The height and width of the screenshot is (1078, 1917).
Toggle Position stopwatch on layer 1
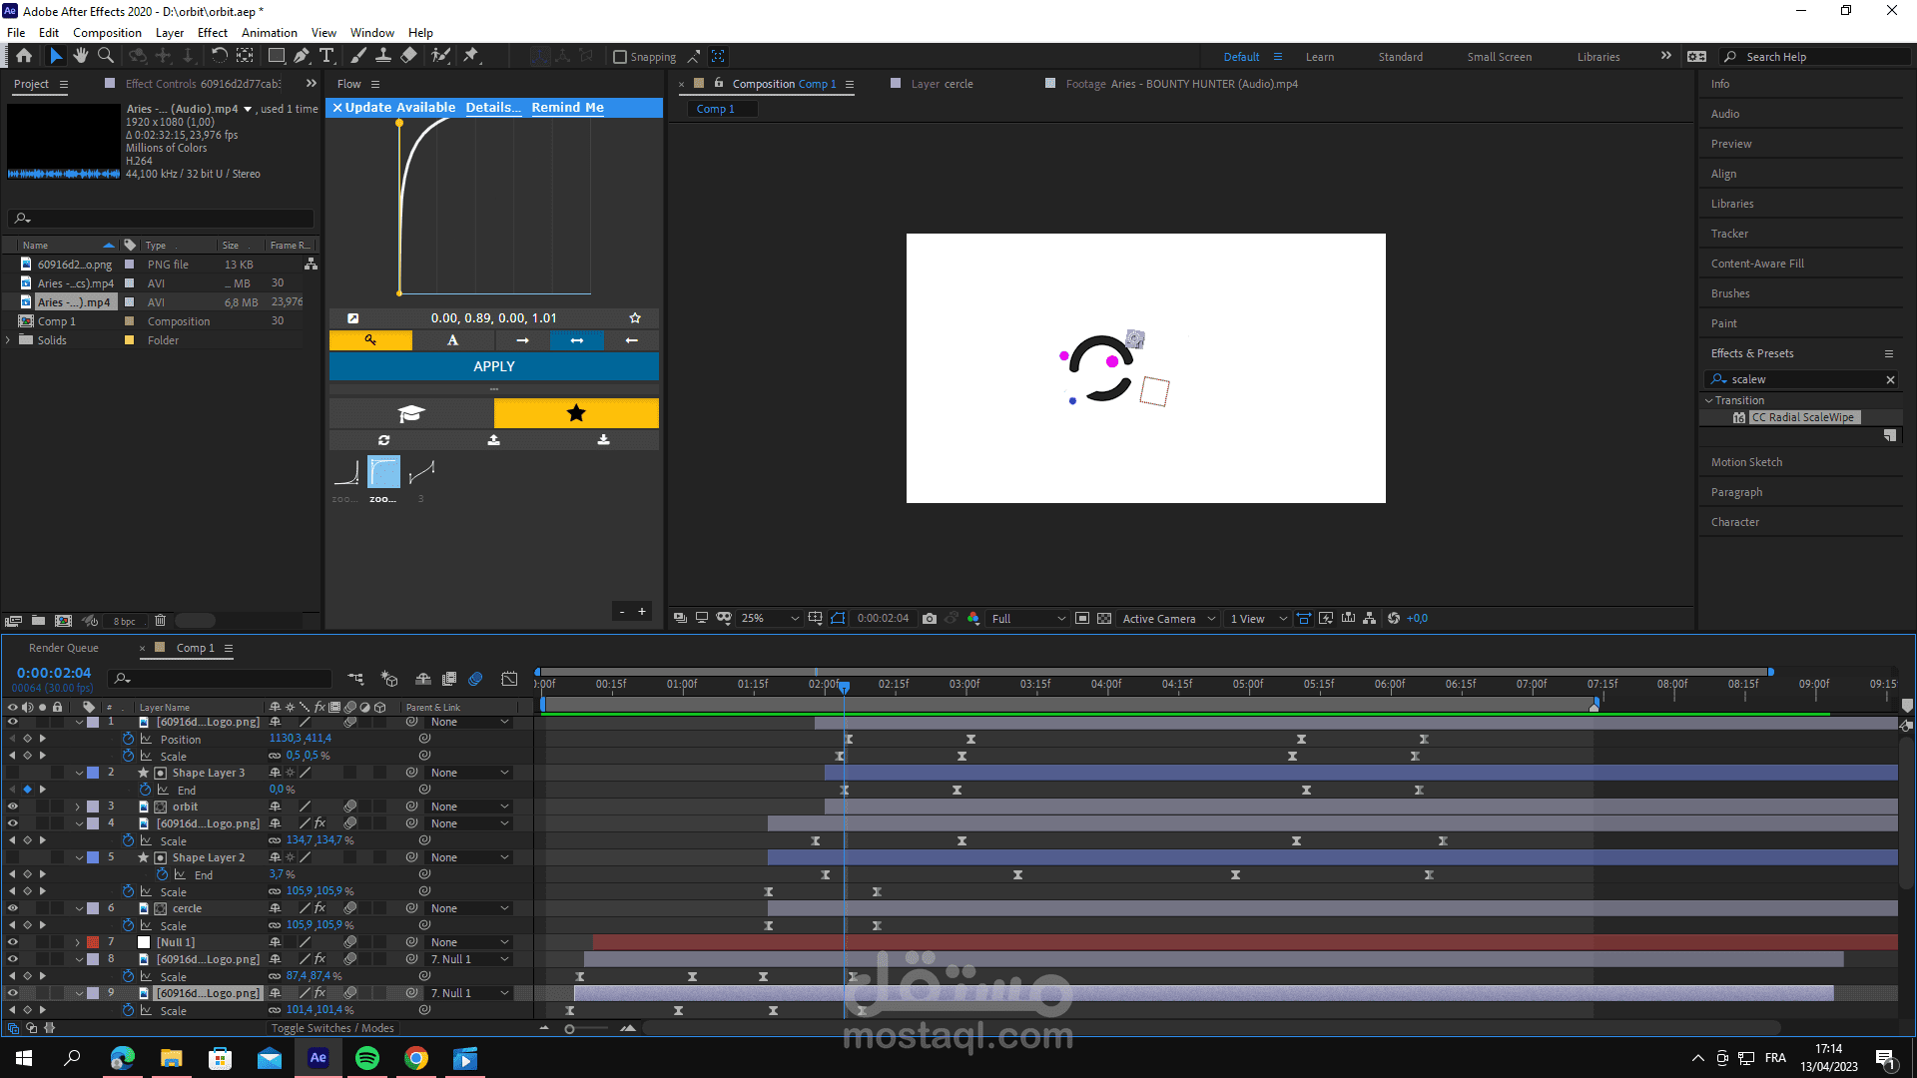click(128, 739)
